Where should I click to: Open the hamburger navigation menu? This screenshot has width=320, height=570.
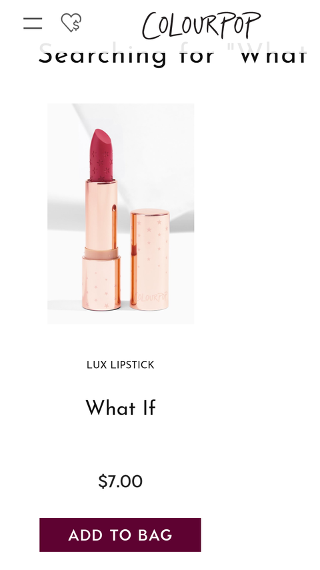33,23
